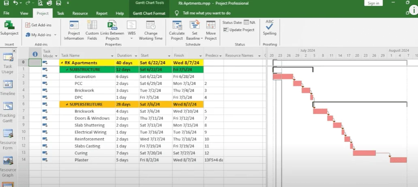418x187 pixels.
Task: Collapse the RK Apartments project summary
Action: tap(62, 63)
